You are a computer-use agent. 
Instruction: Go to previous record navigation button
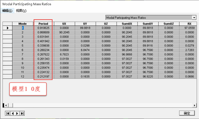point(13,113)
